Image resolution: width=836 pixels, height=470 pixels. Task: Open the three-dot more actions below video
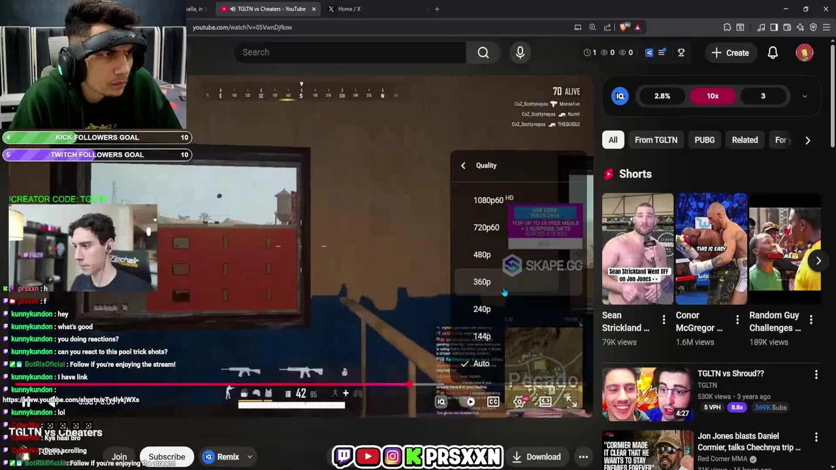coord(583,457)
